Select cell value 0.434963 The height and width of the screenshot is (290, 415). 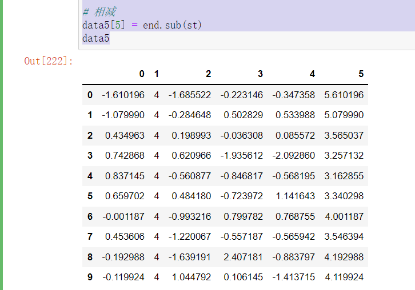pos(125,135)
